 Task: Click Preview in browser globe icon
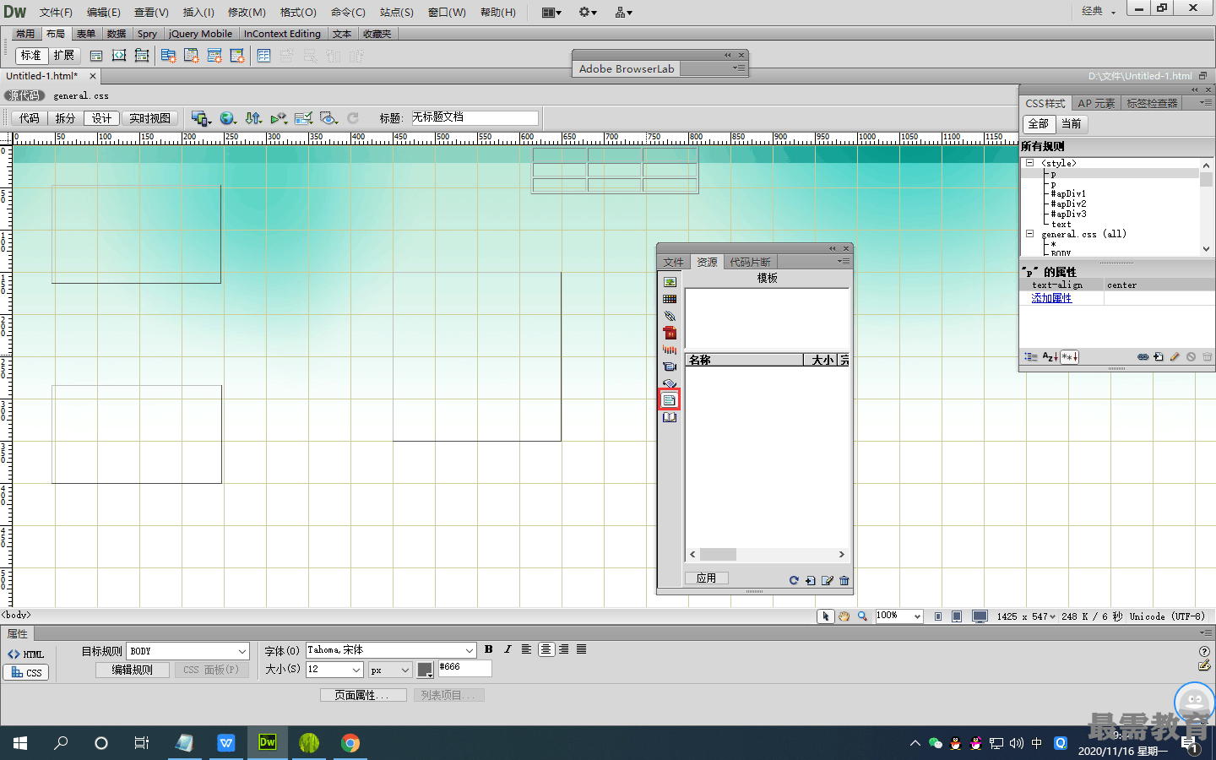click(x=227, y=118)
